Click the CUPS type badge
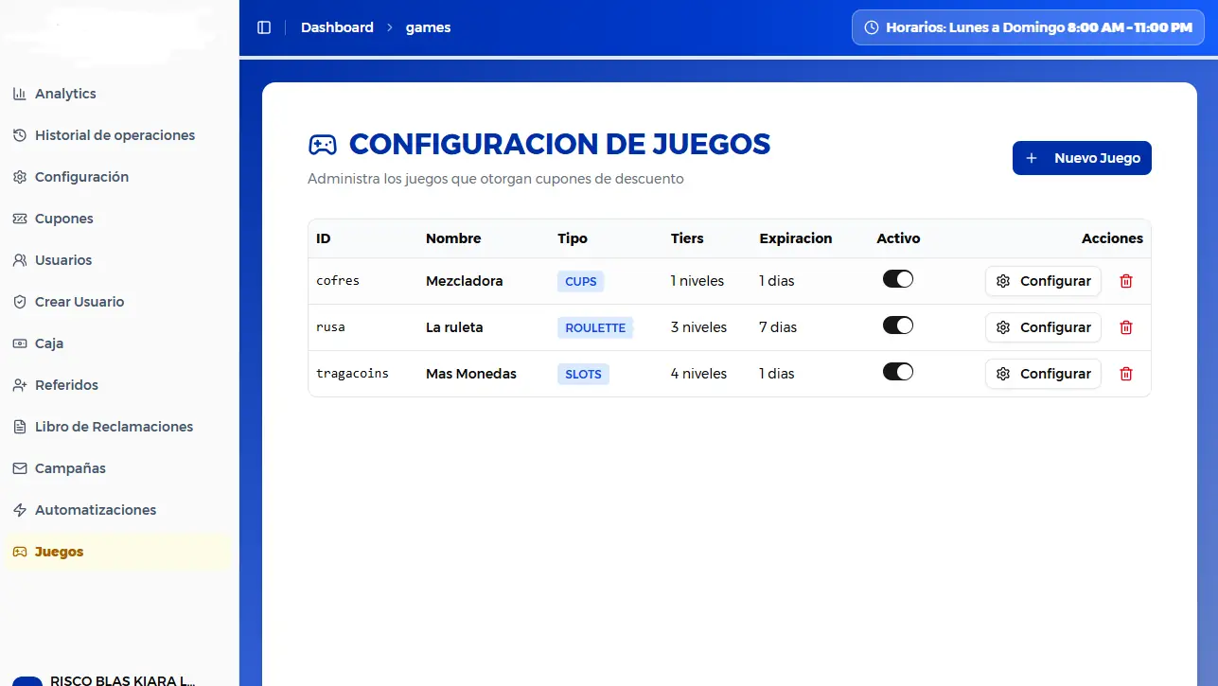The image size is (1218, 686). [581, 281]
